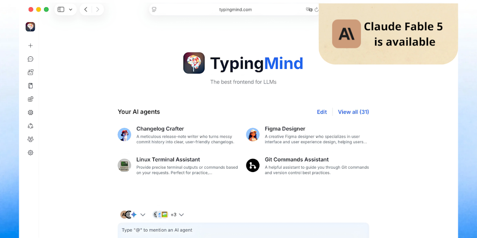Select the Figma Designer agent title
This screenshot has height=238, width=477.
point(285,129)
